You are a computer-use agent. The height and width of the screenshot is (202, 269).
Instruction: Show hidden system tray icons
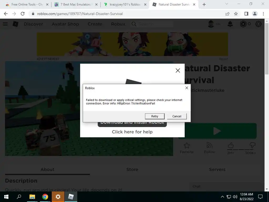[222, 197]
